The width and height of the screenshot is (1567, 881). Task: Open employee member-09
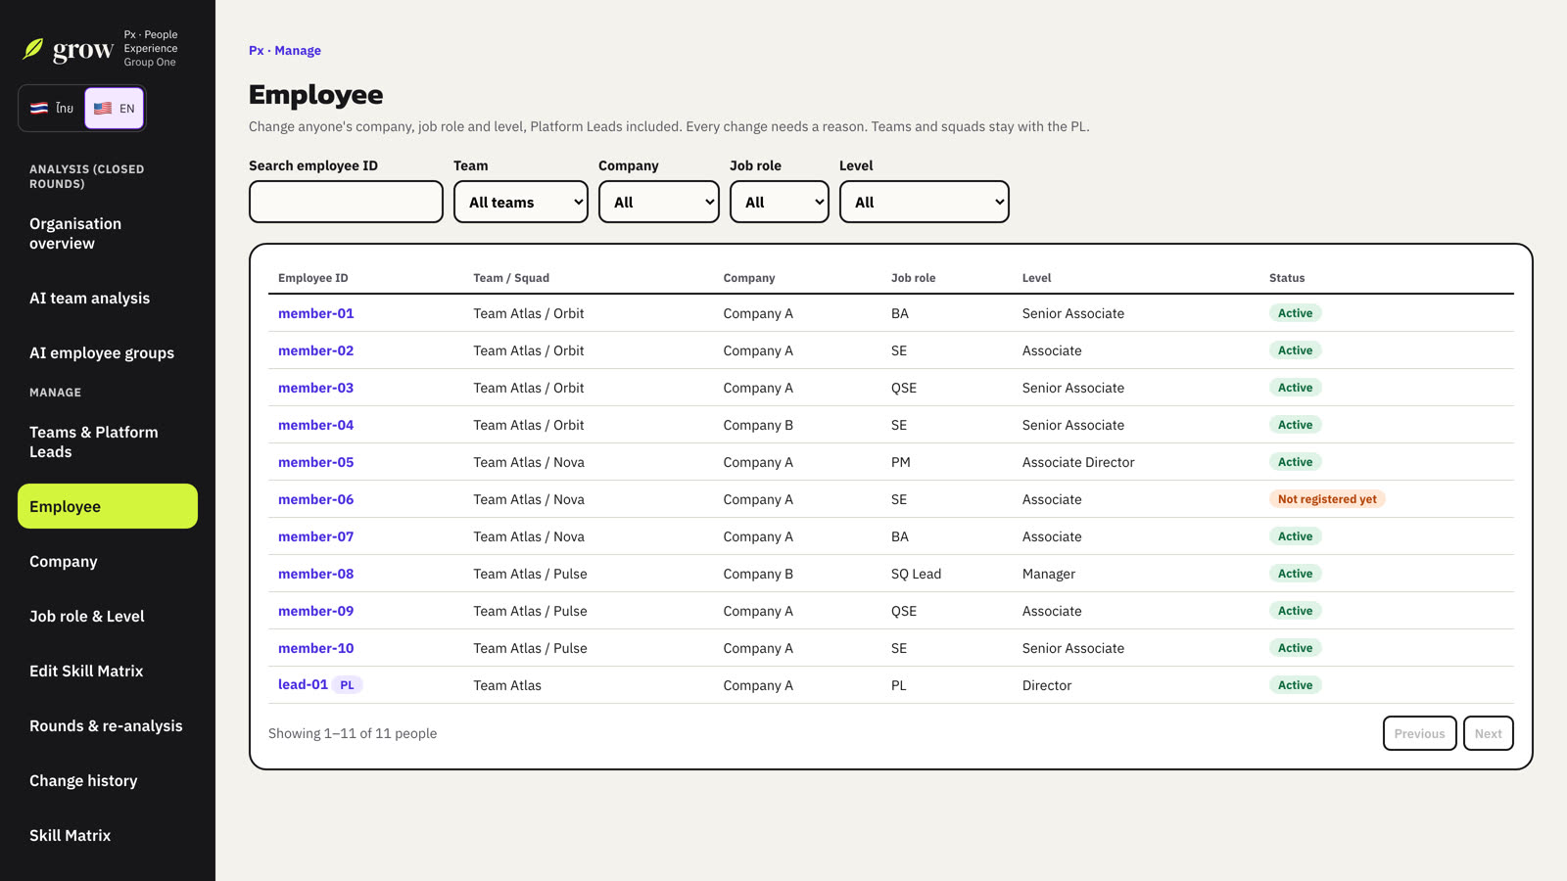[x=315, y=611]
